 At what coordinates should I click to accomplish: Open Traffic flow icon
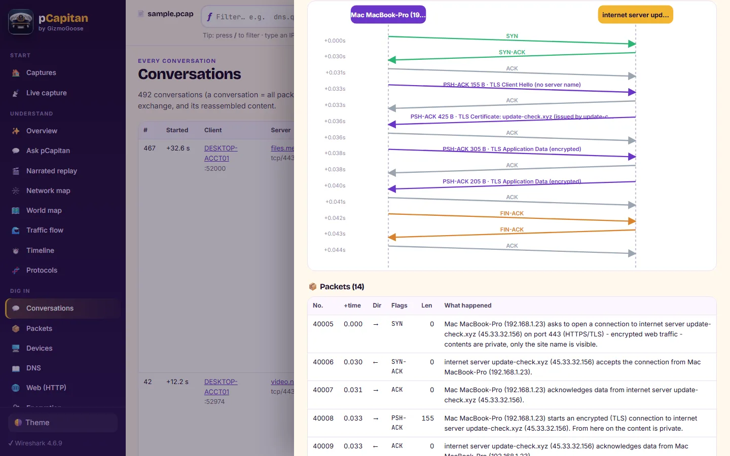[16, 231]
